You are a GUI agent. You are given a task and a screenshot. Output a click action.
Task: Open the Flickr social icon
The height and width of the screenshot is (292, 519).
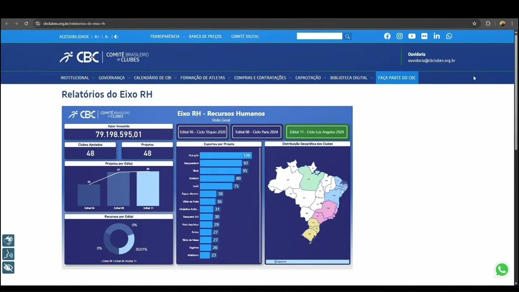click(424, 36)
